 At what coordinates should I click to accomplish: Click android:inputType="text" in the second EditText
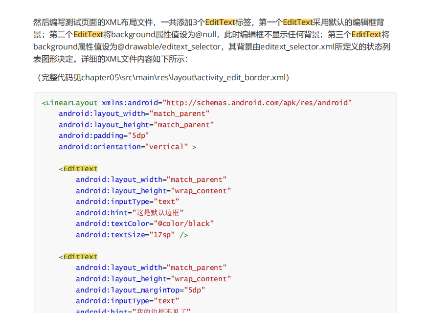coord(128,301)
